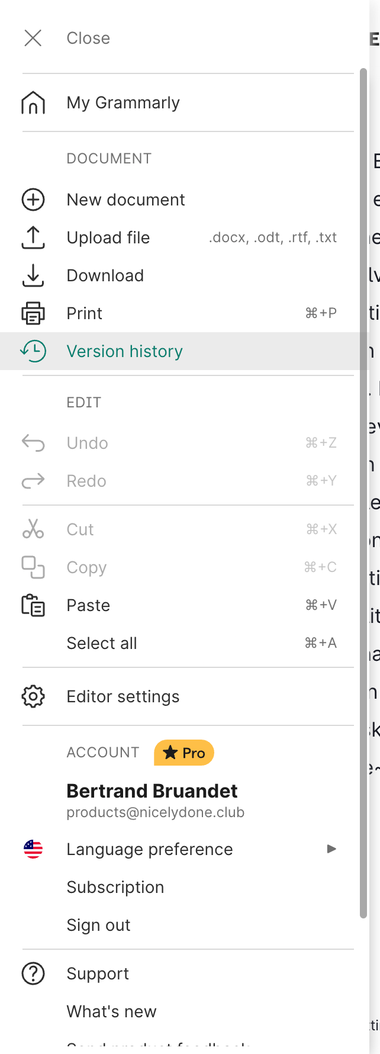Select the Print printer icon

pos(33,313)
